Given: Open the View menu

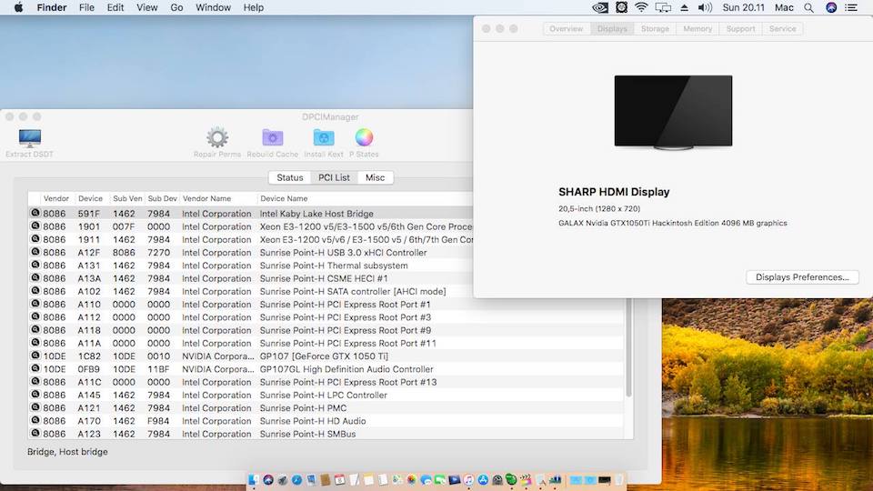Looking at the screenshot, I should click(147, 7).
